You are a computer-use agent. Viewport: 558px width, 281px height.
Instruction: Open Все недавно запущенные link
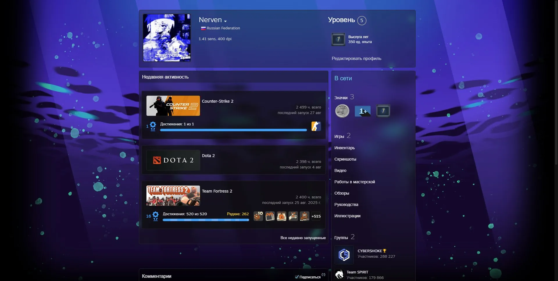[303, 238]
